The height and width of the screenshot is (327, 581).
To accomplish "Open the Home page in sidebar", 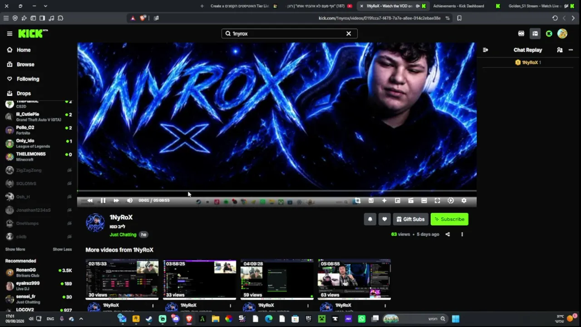I will pos(19,50).
